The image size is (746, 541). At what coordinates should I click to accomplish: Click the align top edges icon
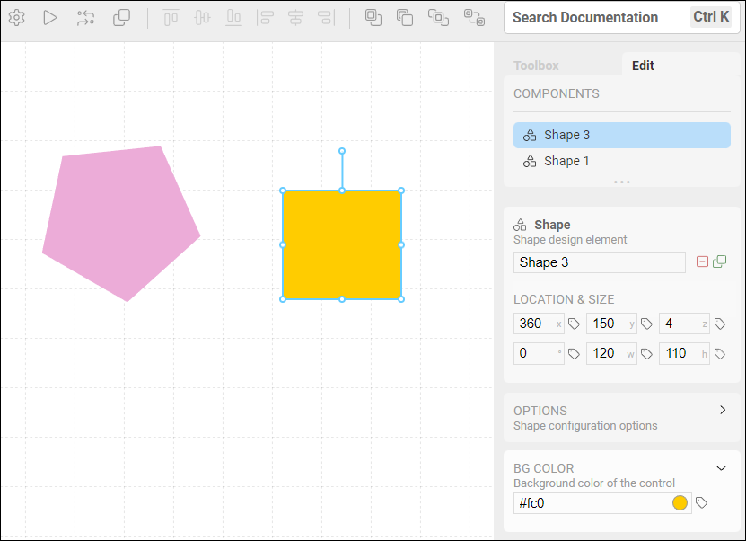click(171, 18)
